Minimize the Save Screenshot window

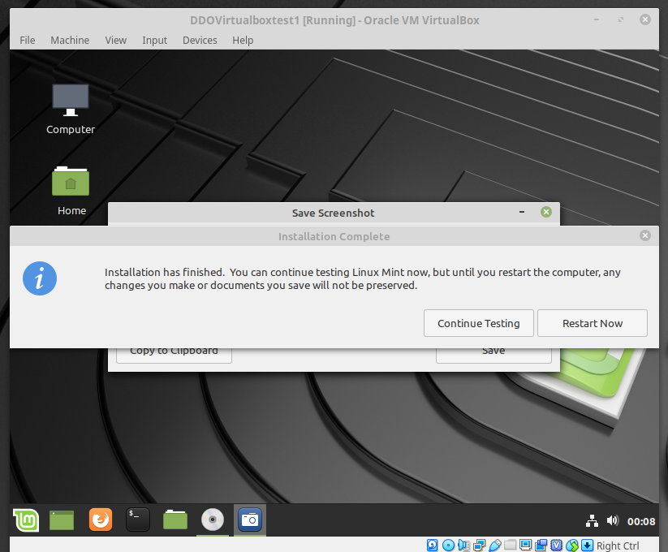[x=522, y=212]
